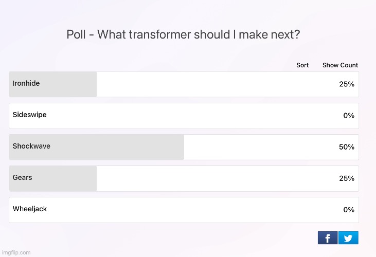The width and height of the screenshot is (376, 257).
Task: Click the Wheeljack 0% percentage value
Action: (349, 210)
